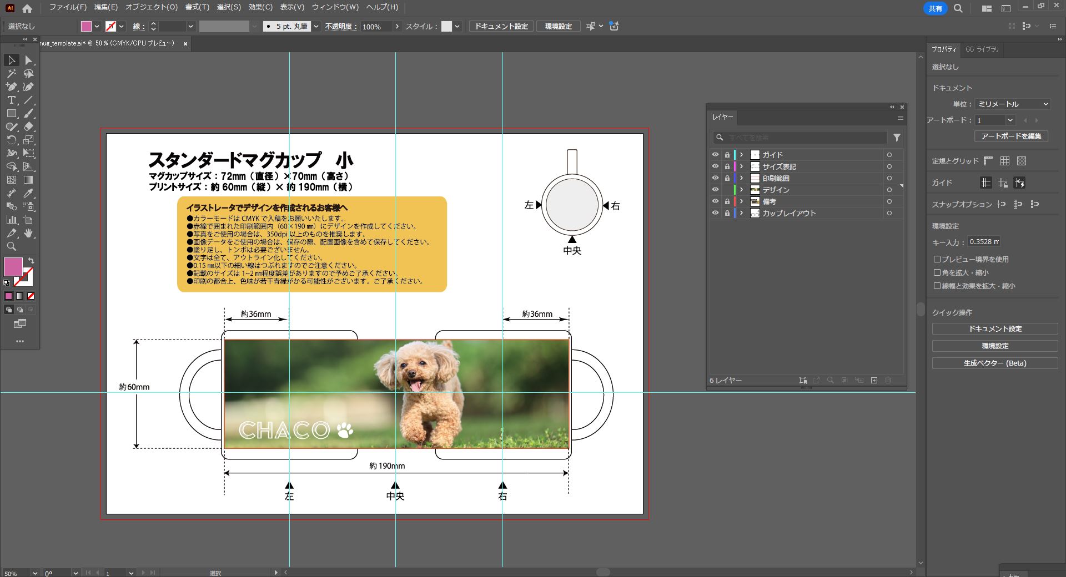The width and height of the screenshot is (1066, 577).
Task: Select the Selection (black arrow) tool
Action: tap(11, 60)
